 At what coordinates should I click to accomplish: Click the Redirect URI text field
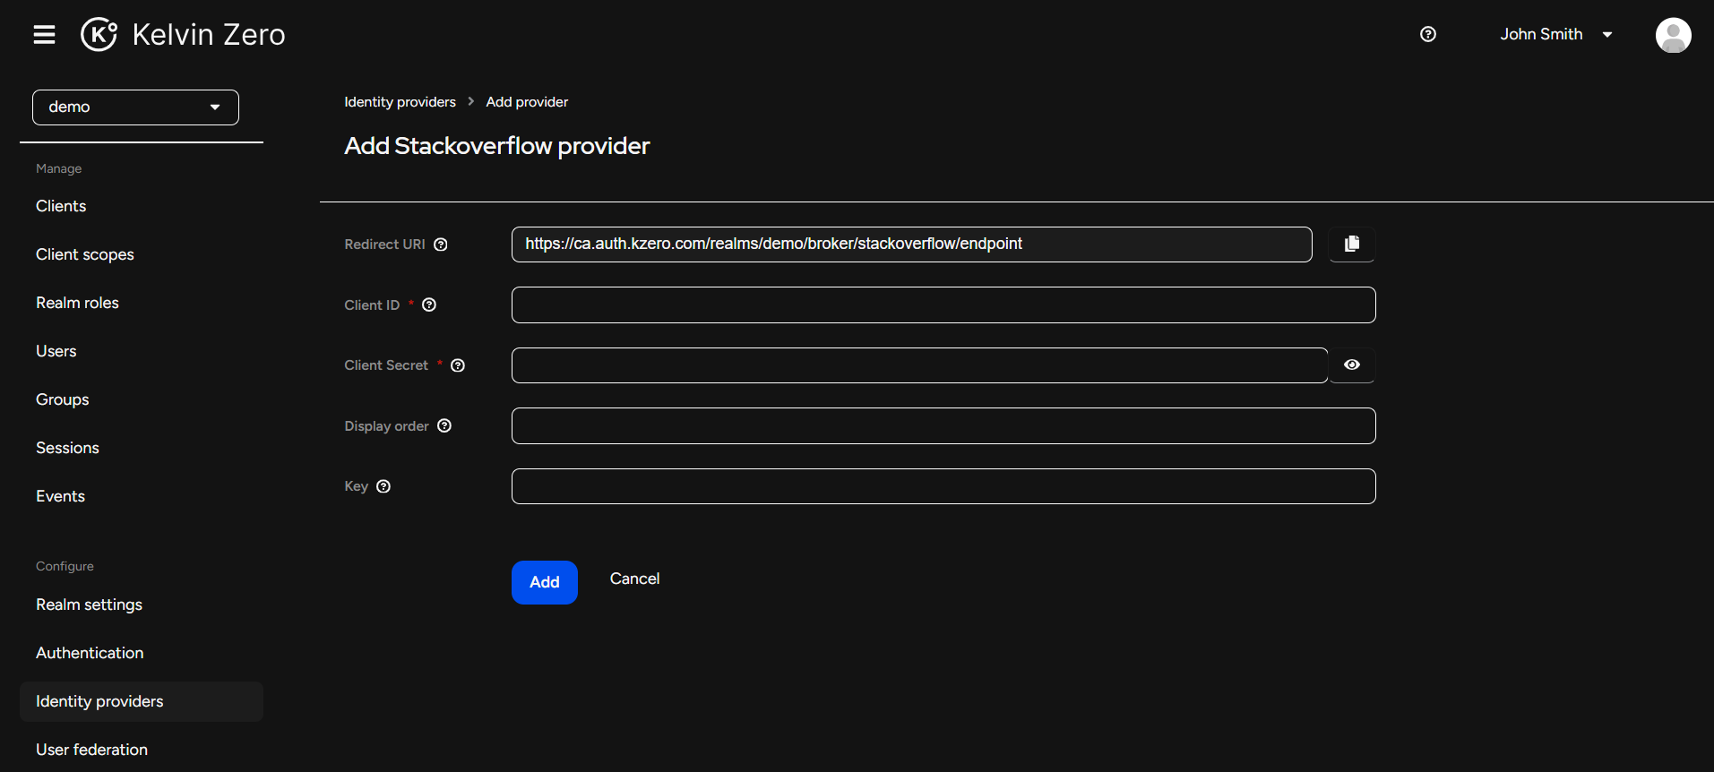point(912,244)
